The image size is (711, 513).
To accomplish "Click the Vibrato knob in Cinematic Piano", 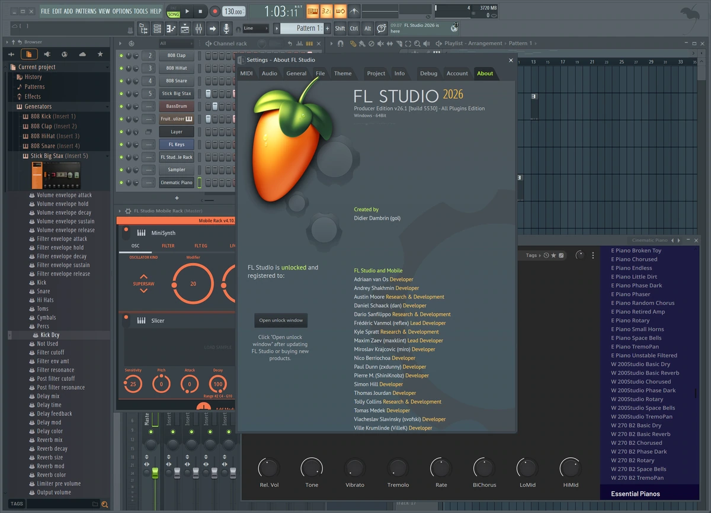I will [355, 468].
